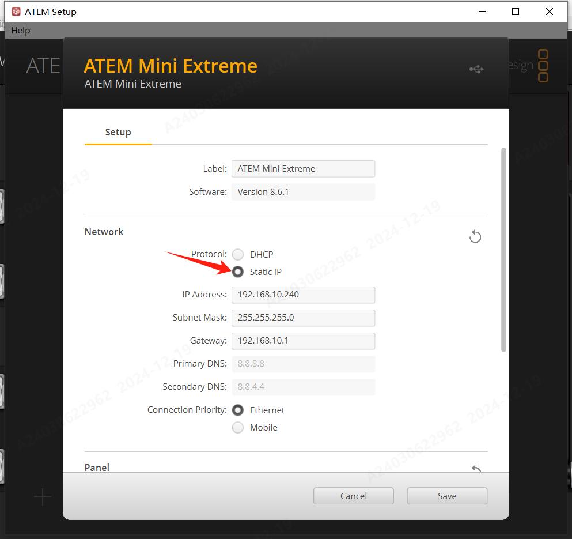Click the Subnet Mask field

303,318
